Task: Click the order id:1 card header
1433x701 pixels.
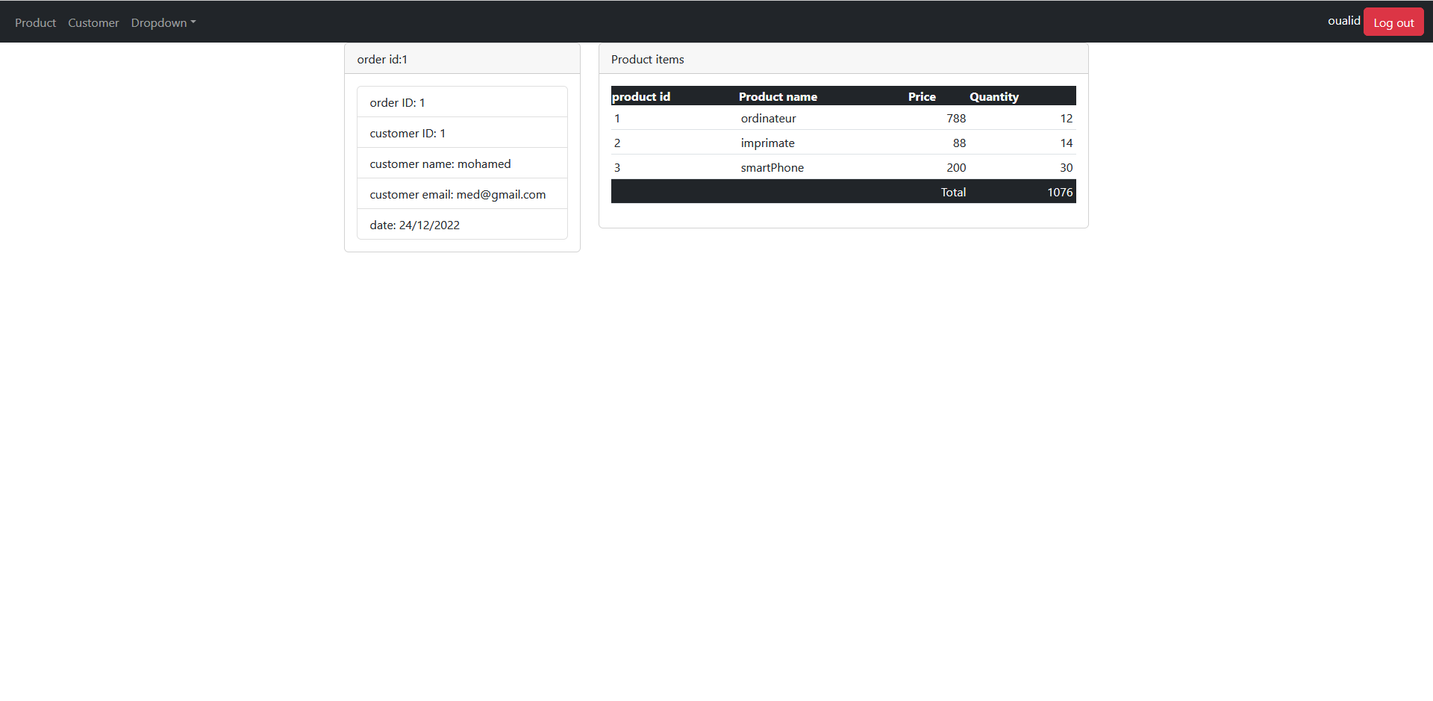Action: 381,59
